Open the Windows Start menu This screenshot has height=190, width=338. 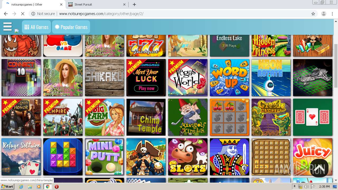coord(7,187)
